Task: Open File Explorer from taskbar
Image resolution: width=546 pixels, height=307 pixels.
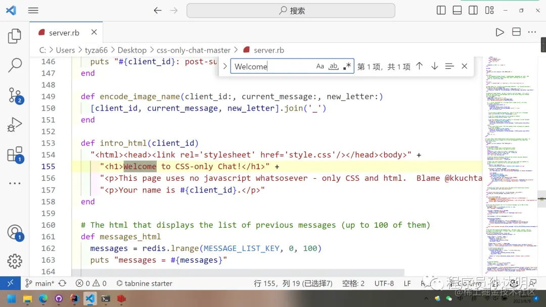Action: click(x=27, y=298)
